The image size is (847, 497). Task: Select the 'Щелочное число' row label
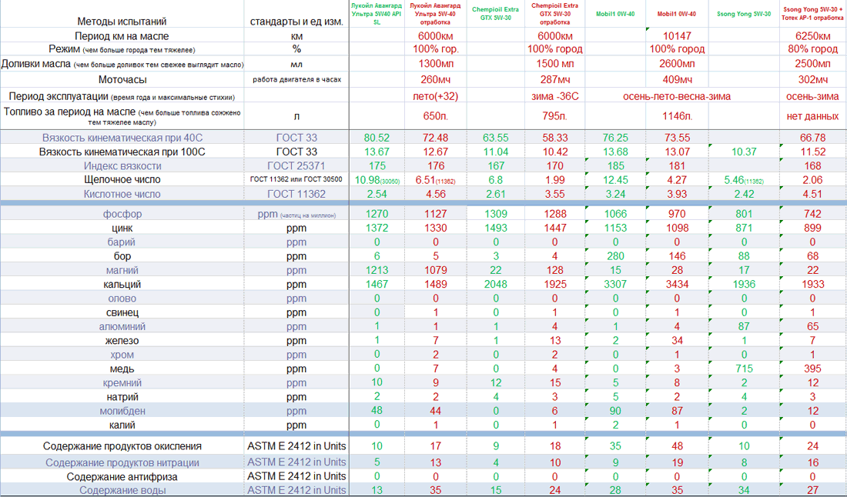pos(122,180)
